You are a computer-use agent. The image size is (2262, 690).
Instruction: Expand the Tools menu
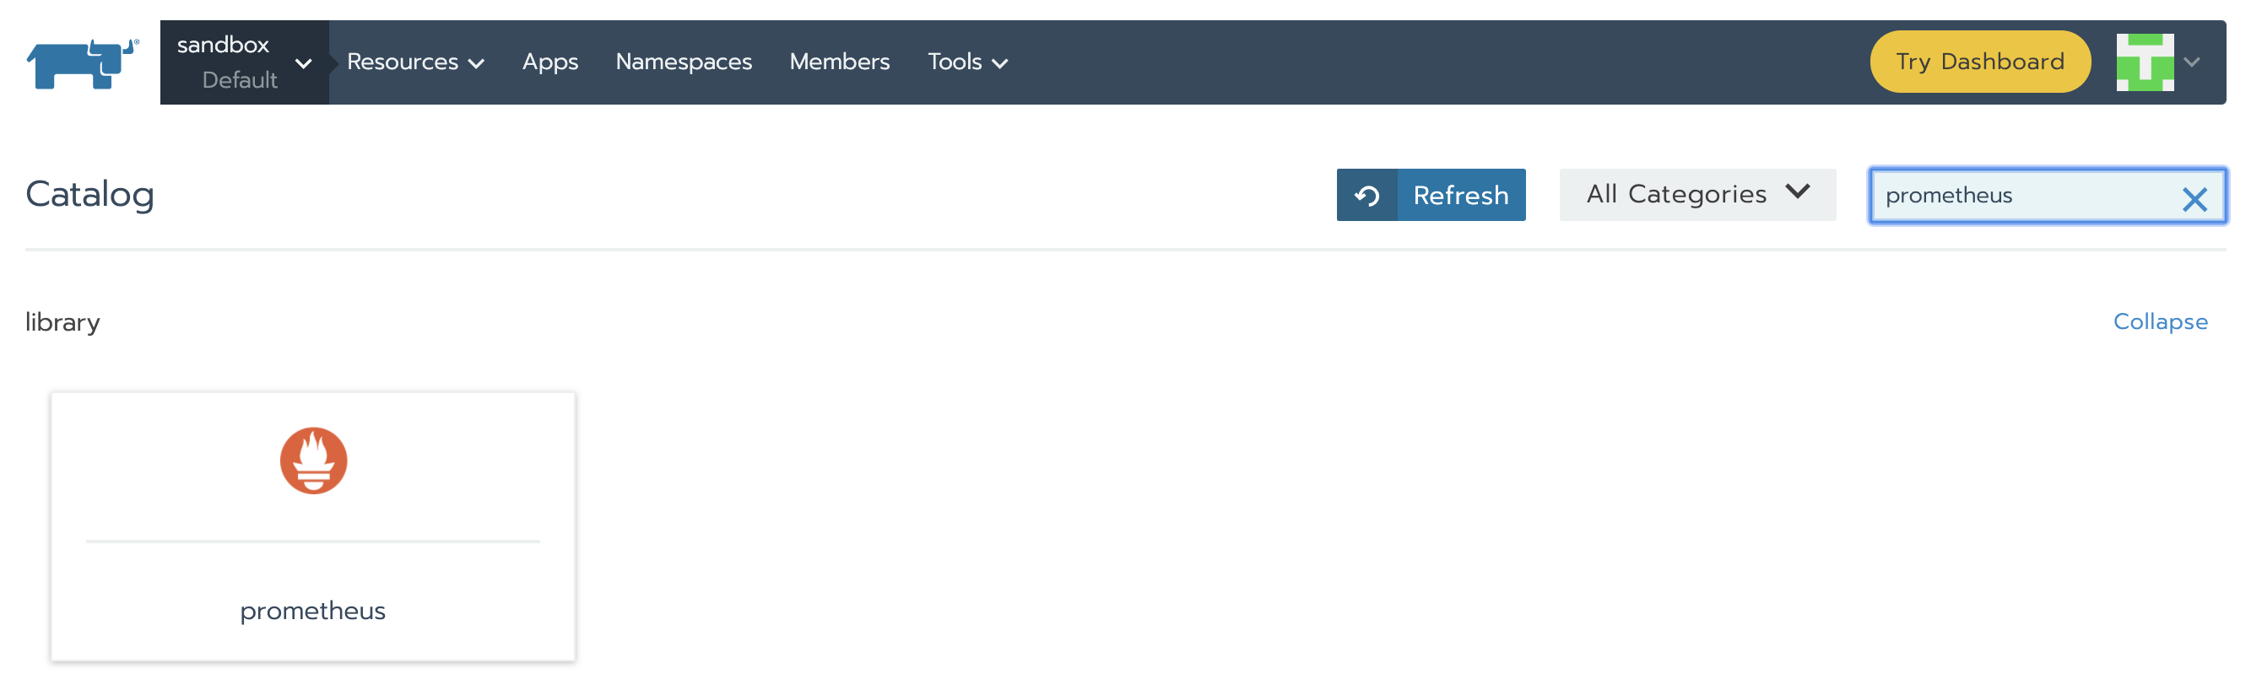click(966, 62)
